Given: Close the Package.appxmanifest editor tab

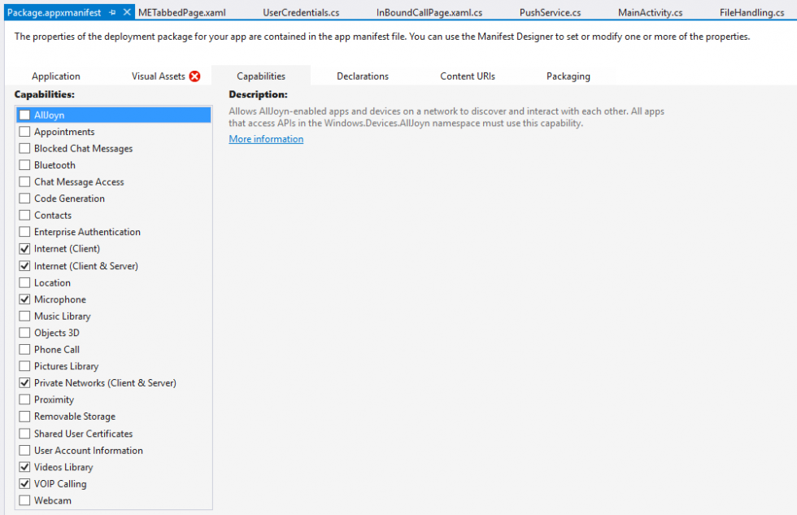Looking at the screenshot, I should click(127, 11).
